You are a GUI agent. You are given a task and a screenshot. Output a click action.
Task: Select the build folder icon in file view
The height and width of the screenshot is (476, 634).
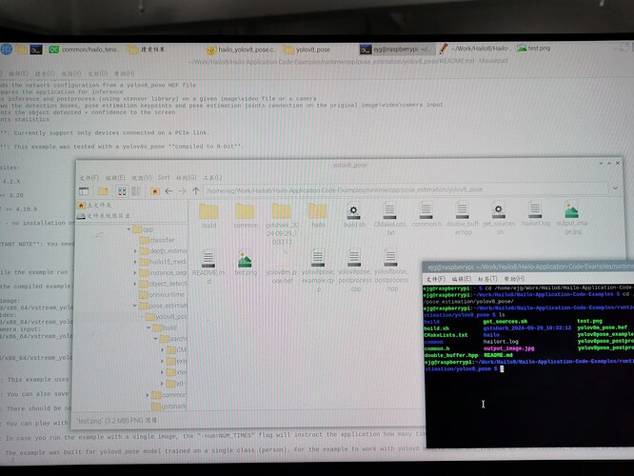pos(208,211)
